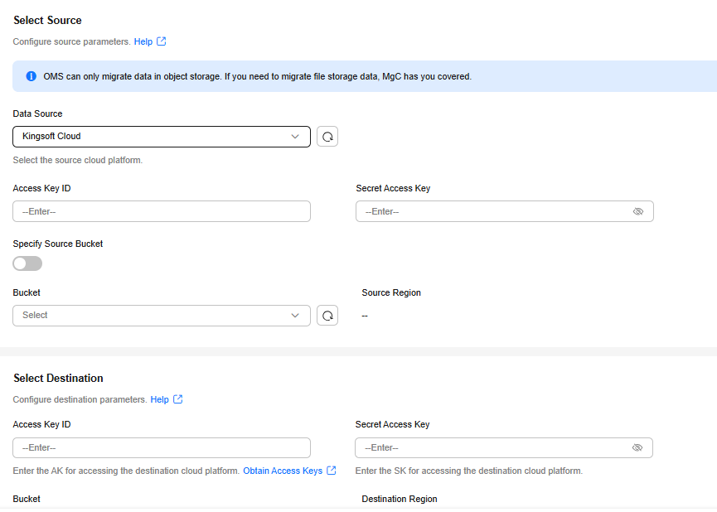717x512 pixels.
Task: Open the Kingsoft Cloud data source dropdown
Action: pos(162,137)
